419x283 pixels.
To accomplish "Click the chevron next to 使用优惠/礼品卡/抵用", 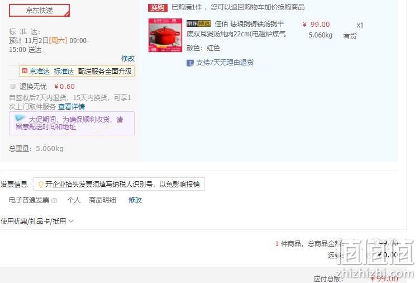I will (x=71, y=221).
